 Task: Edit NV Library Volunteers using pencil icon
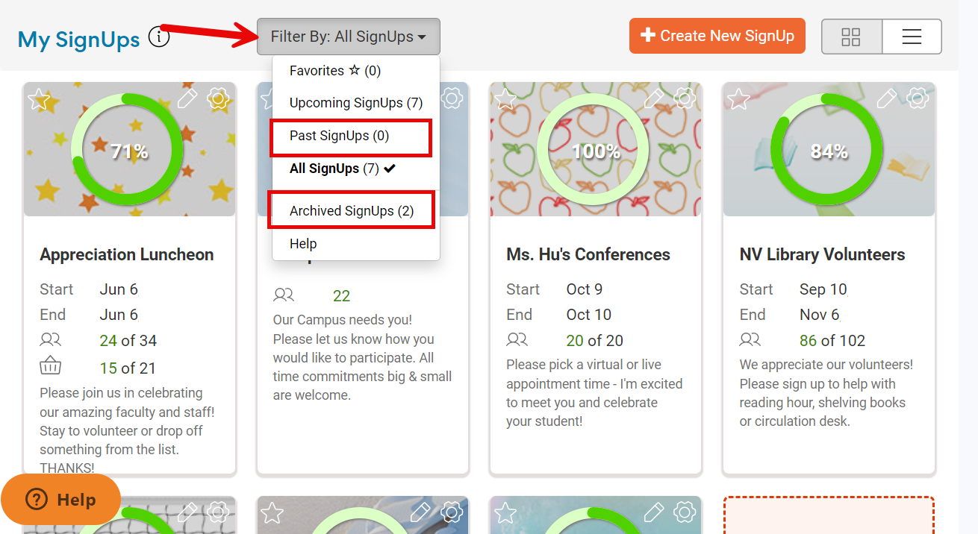pos(887,98)
